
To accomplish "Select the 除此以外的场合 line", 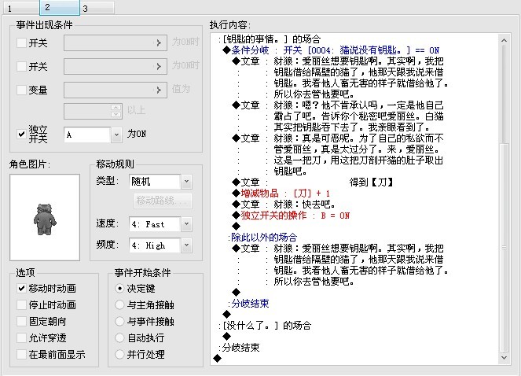I will (x=262, y=238).
